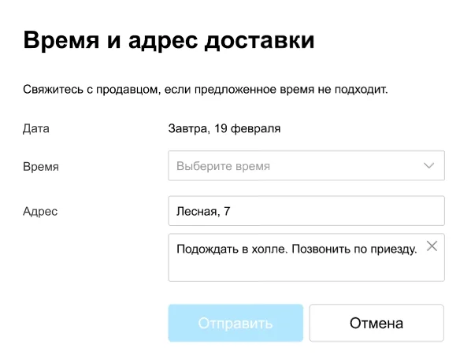Click the word "февраля" in the date value
This screenshot has height=355, width=471.
point(255,128)
